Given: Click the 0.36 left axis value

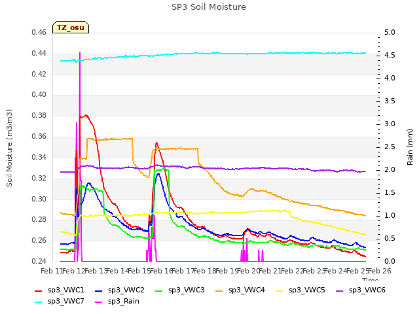Looking at the screenshot, I should 39,137.
